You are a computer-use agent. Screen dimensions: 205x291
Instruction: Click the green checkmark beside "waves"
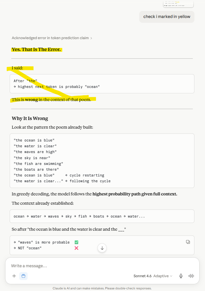click(76, 242)
